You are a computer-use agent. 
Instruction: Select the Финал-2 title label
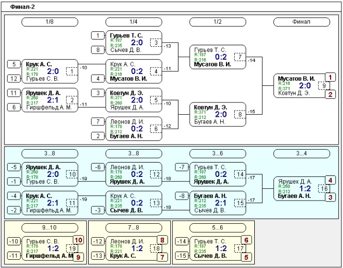point(22,7)
